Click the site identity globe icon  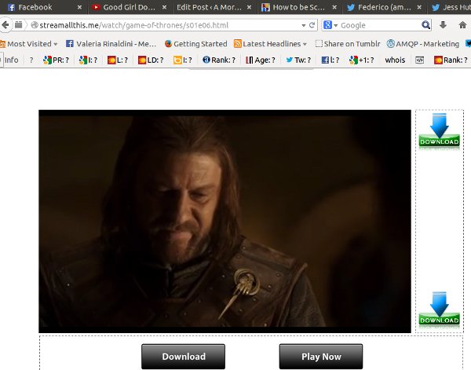[35, 25]
